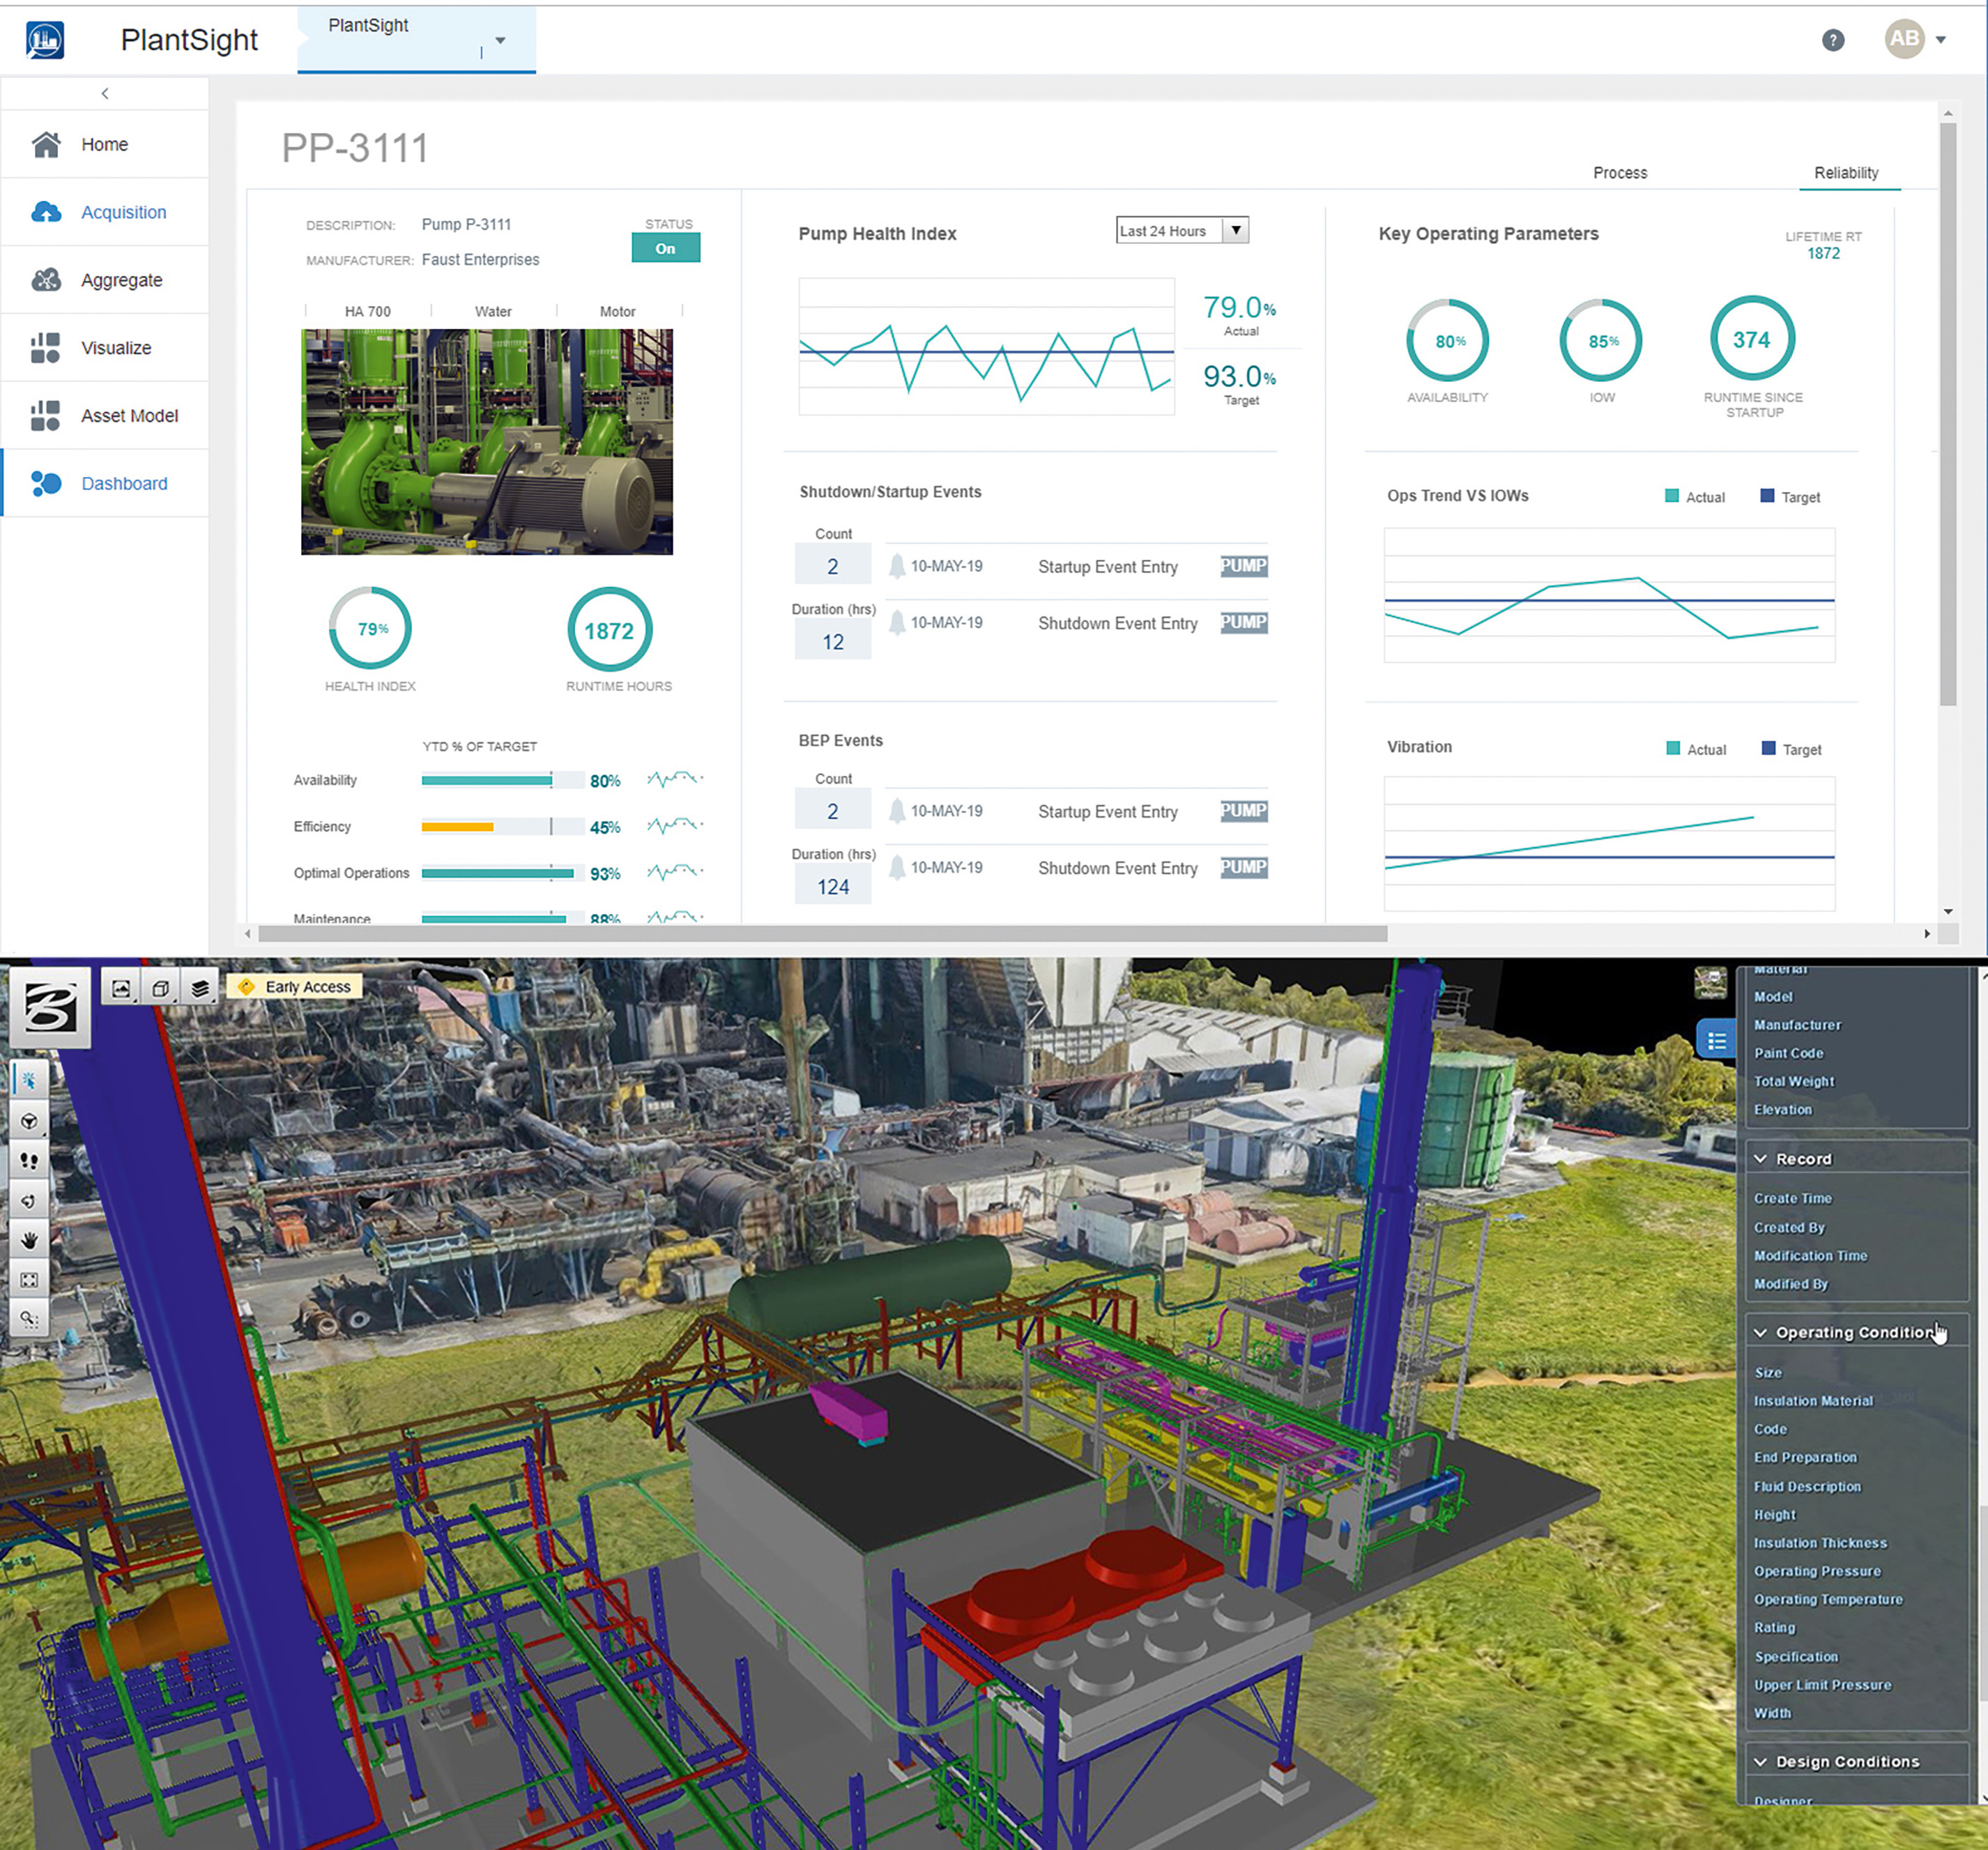Screen dimensions: 1988x1850
Task: Open the 3D cube view tool
Action: click(x=160, y=988)
